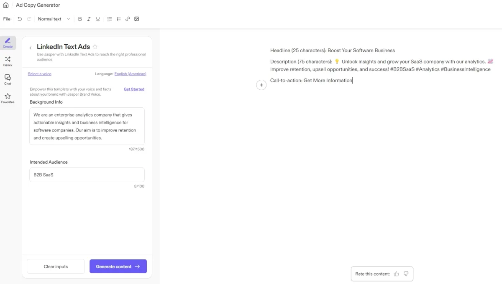Open the Favorites sidebar tab
Viewport: 502px width, 284px height.
tap(8, 98)
